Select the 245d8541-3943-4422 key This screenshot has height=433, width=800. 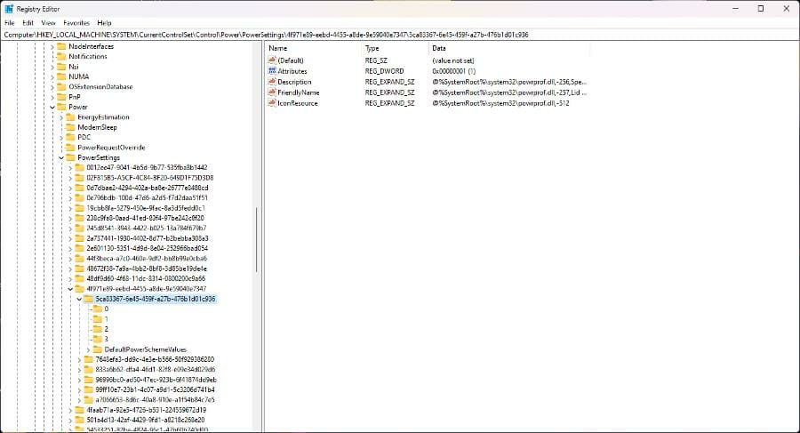146,229
